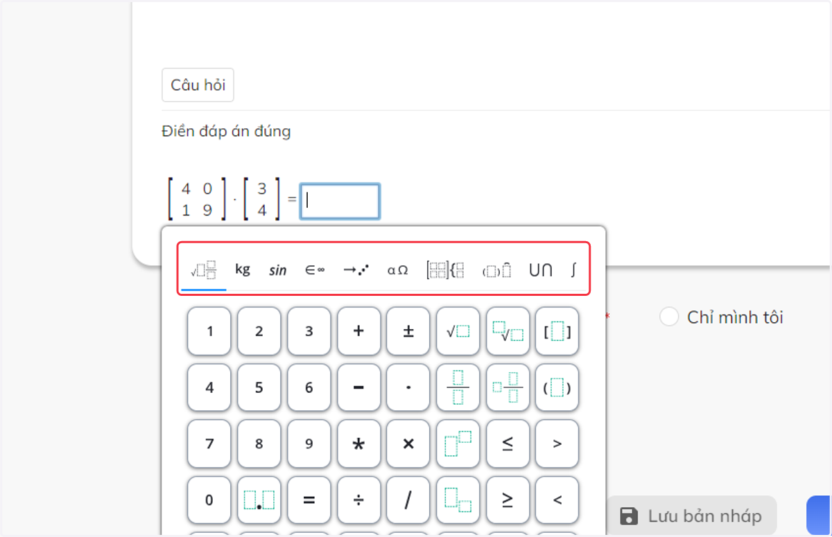
Task: Insert digit 2 from keypad
Action: (259, 331)
